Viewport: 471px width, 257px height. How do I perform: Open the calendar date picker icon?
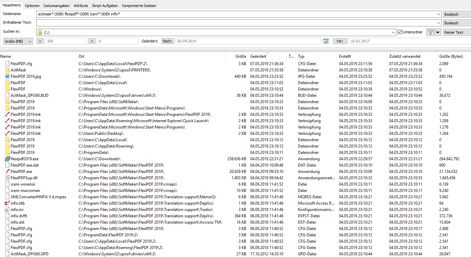pos(326,41)
